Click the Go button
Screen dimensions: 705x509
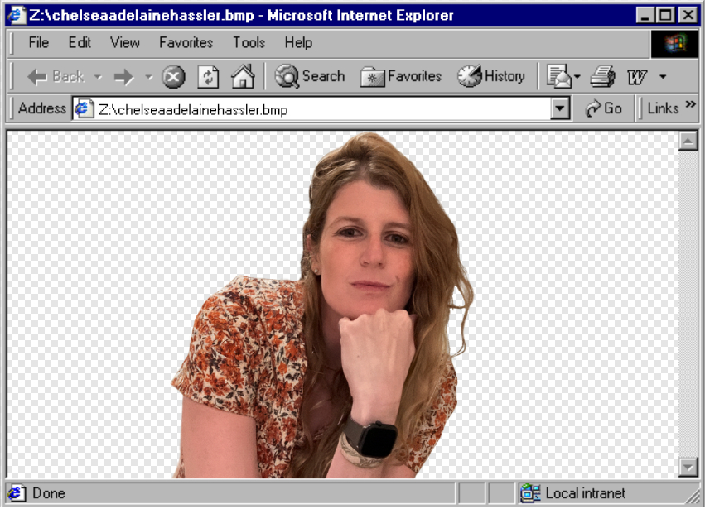(x=603, y=108)
